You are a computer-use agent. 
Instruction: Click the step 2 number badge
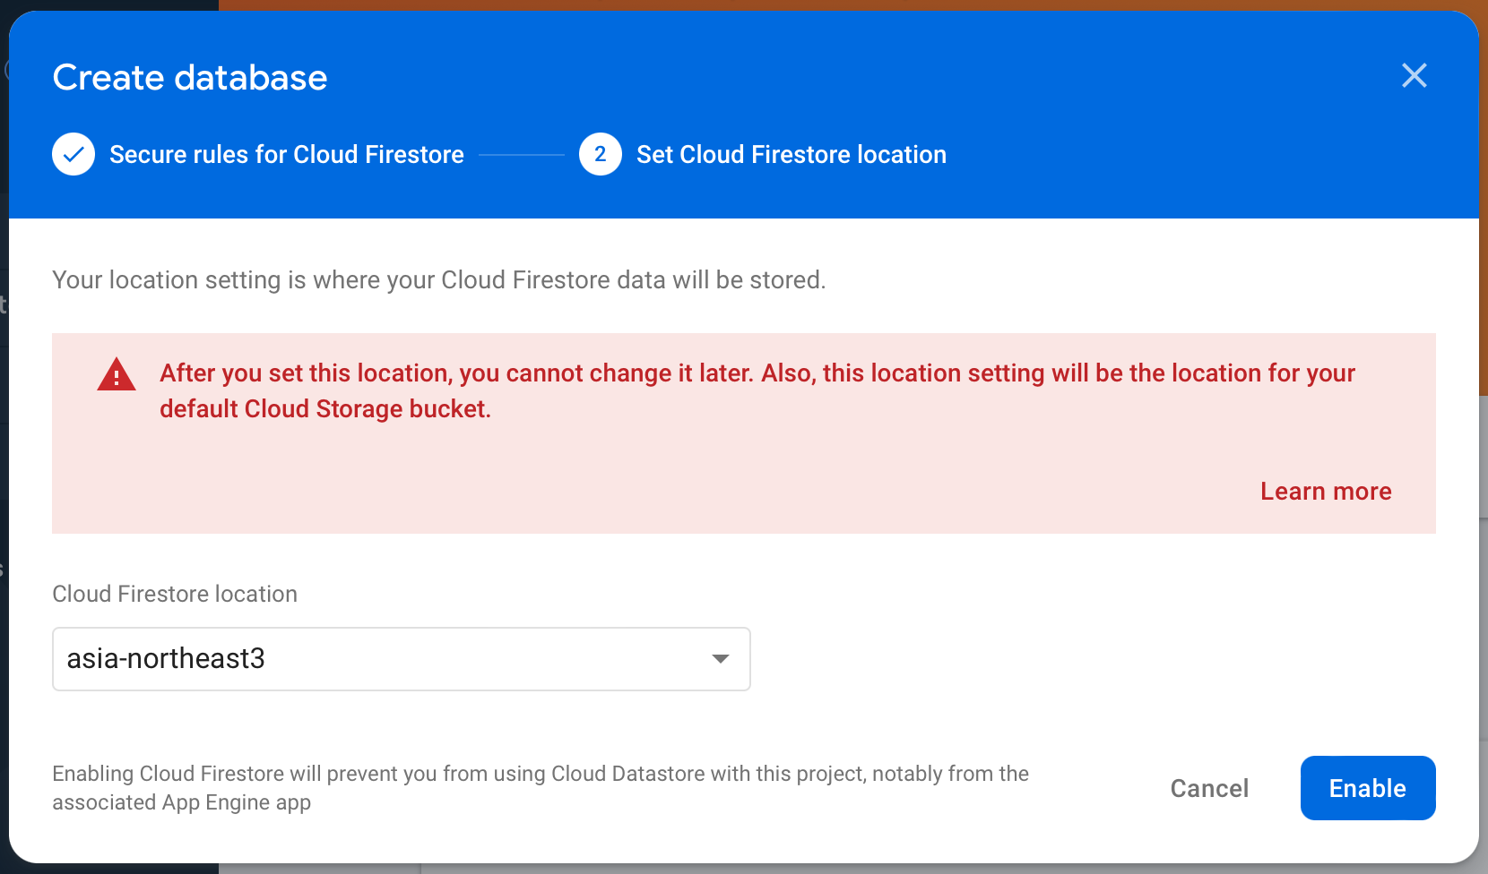(x=601, y=154)
